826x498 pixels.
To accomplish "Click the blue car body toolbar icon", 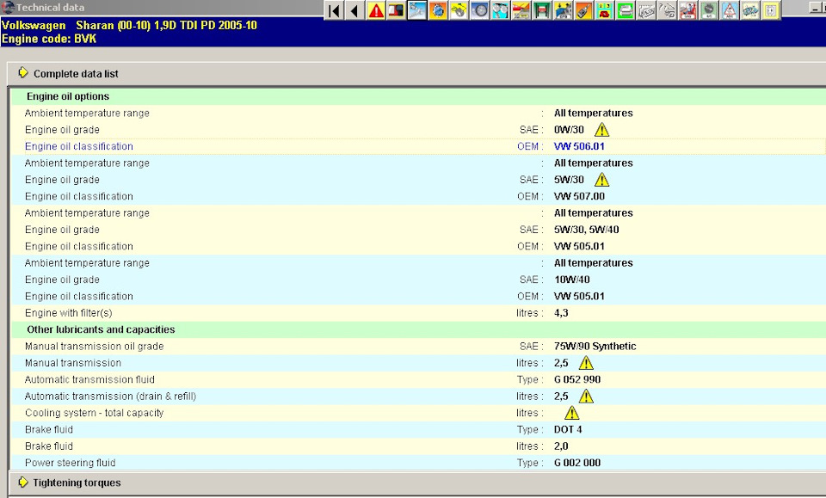I will point(750,10).
